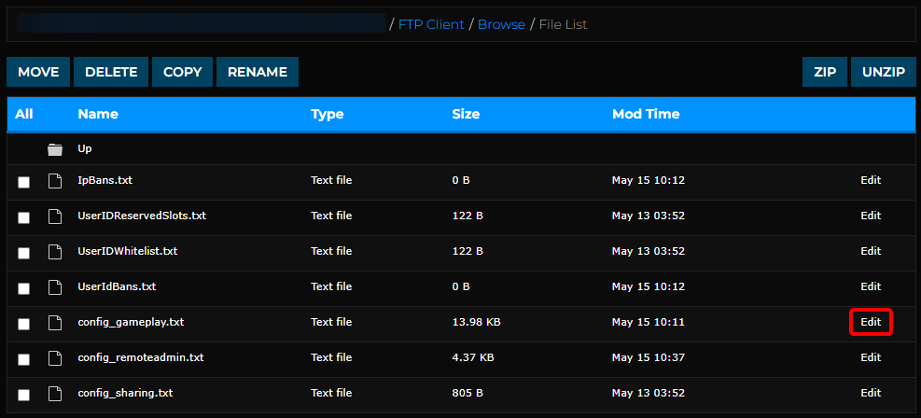Click the MOVE button

[x=38, y=72]
